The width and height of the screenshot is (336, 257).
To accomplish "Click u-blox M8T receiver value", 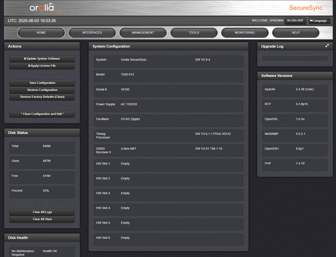I will 128,149.
